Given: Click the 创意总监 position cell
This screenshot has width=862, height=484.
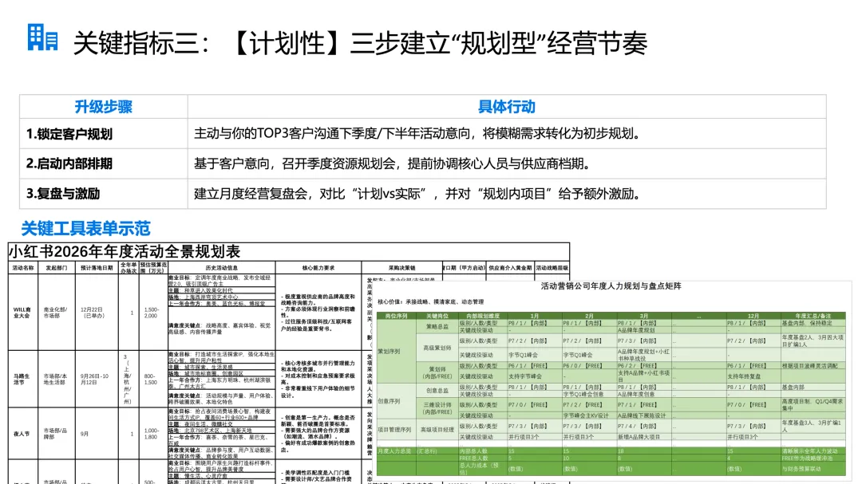Looking at the screenshot, I should pyautogui.click(x=437, y=391).
